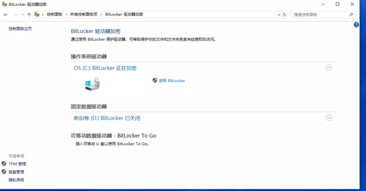Image resolution: width=366 pixels, height=191 pixels.
Task: Click the 启用 BitLocker link
Action: (x=172, y=81)
